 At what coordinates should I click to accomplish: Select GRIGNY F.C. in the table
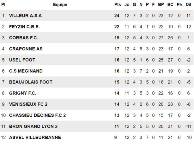23,93
